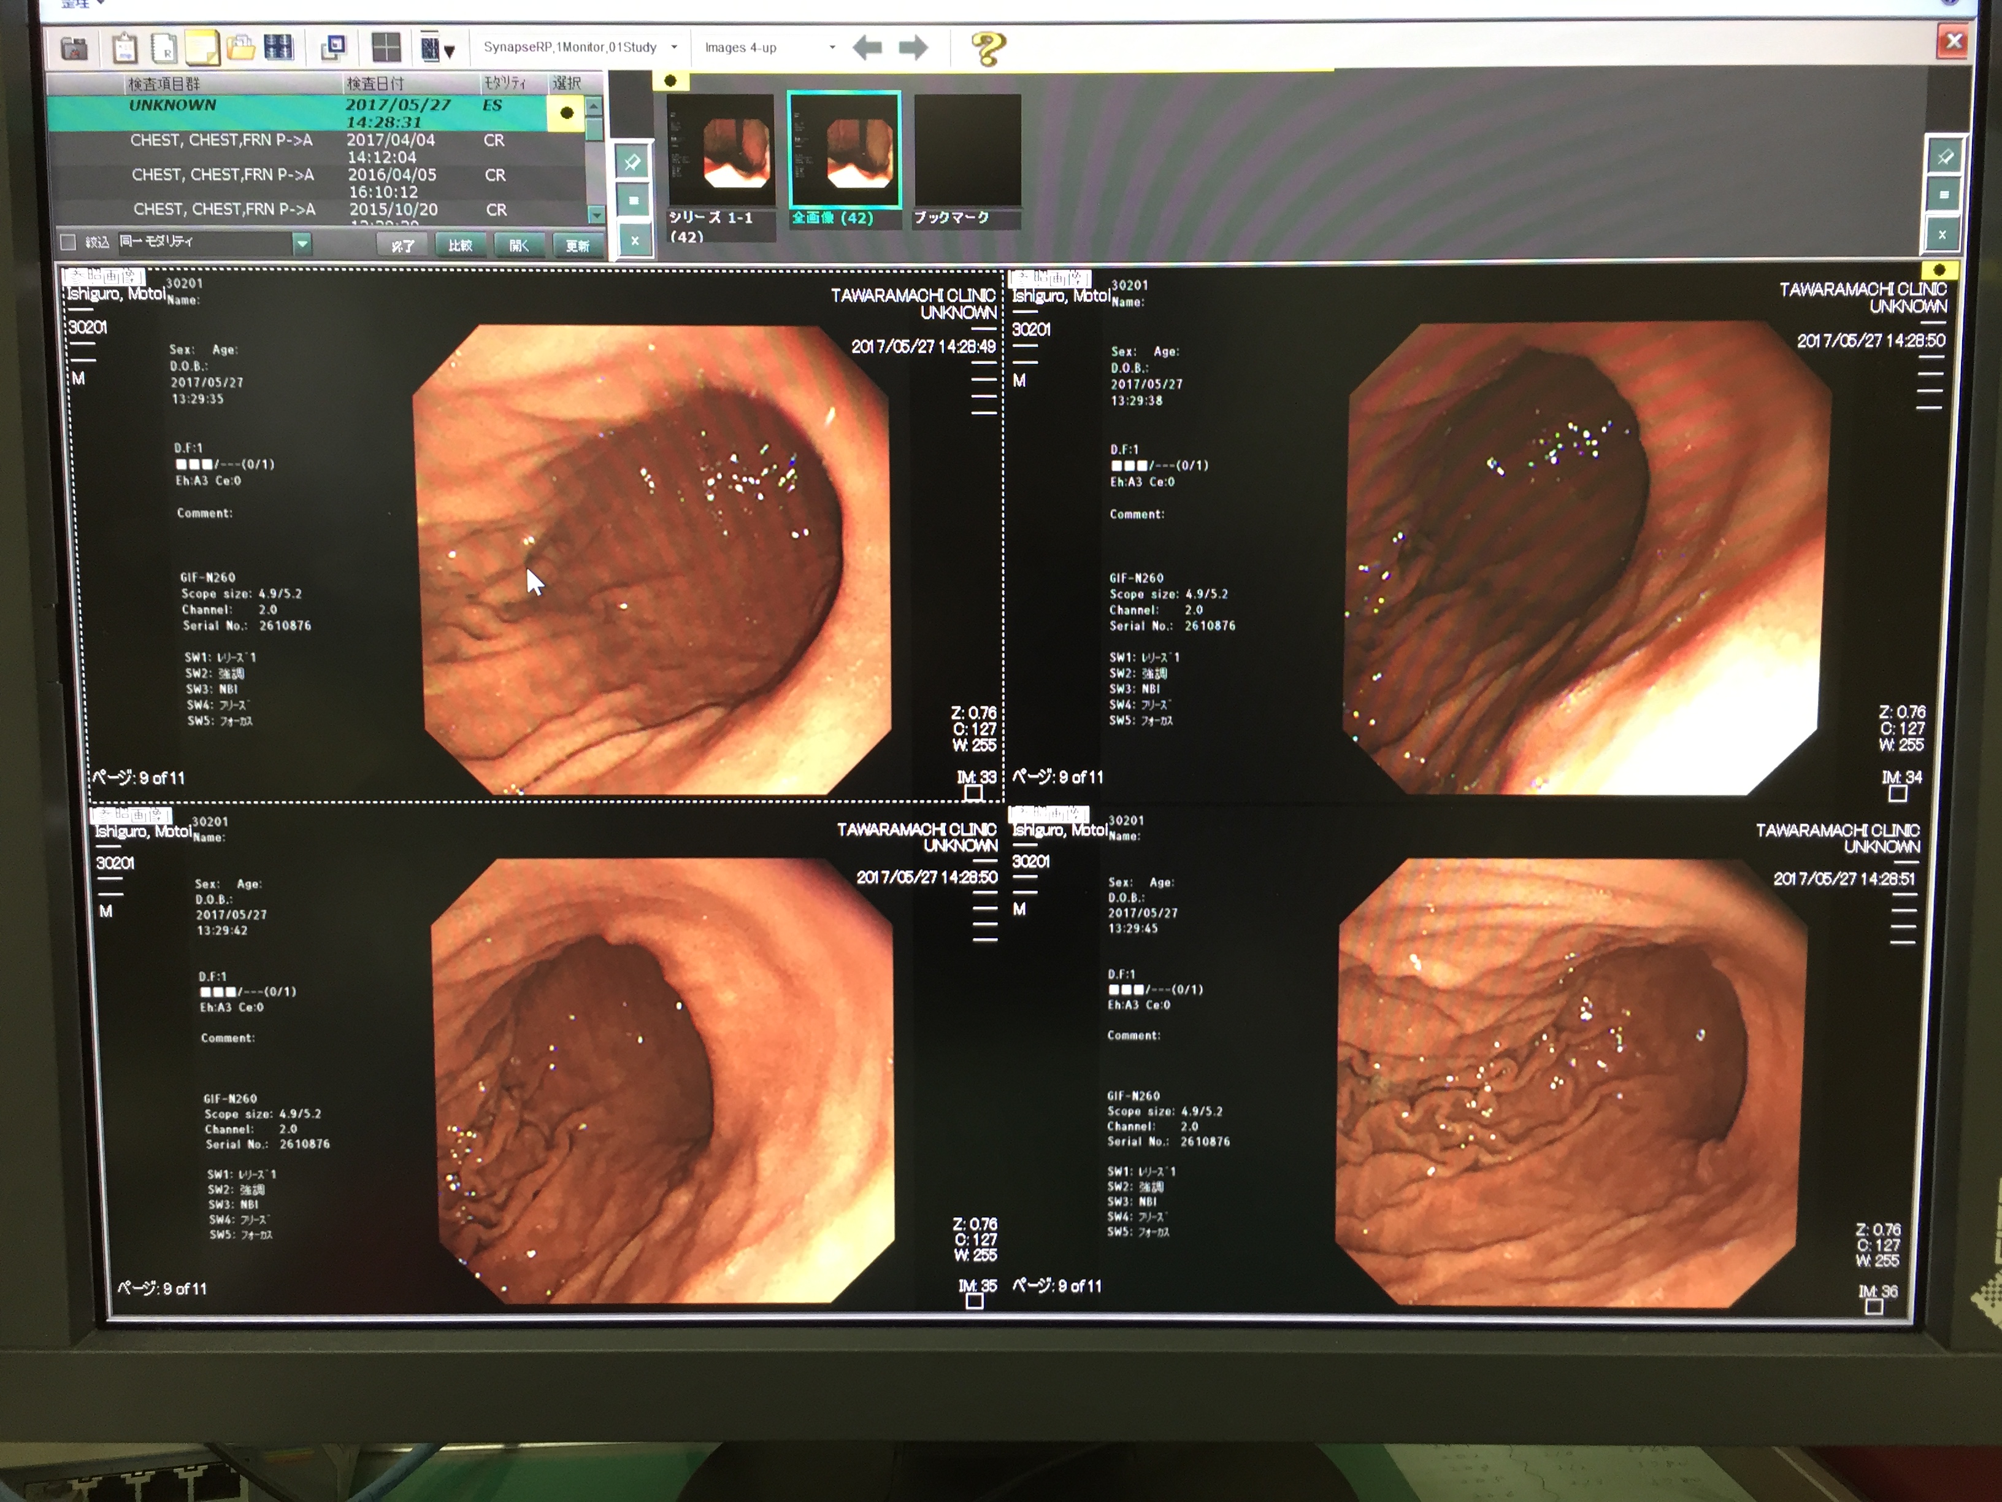Click the overlapping windows icon

point(334,47)
